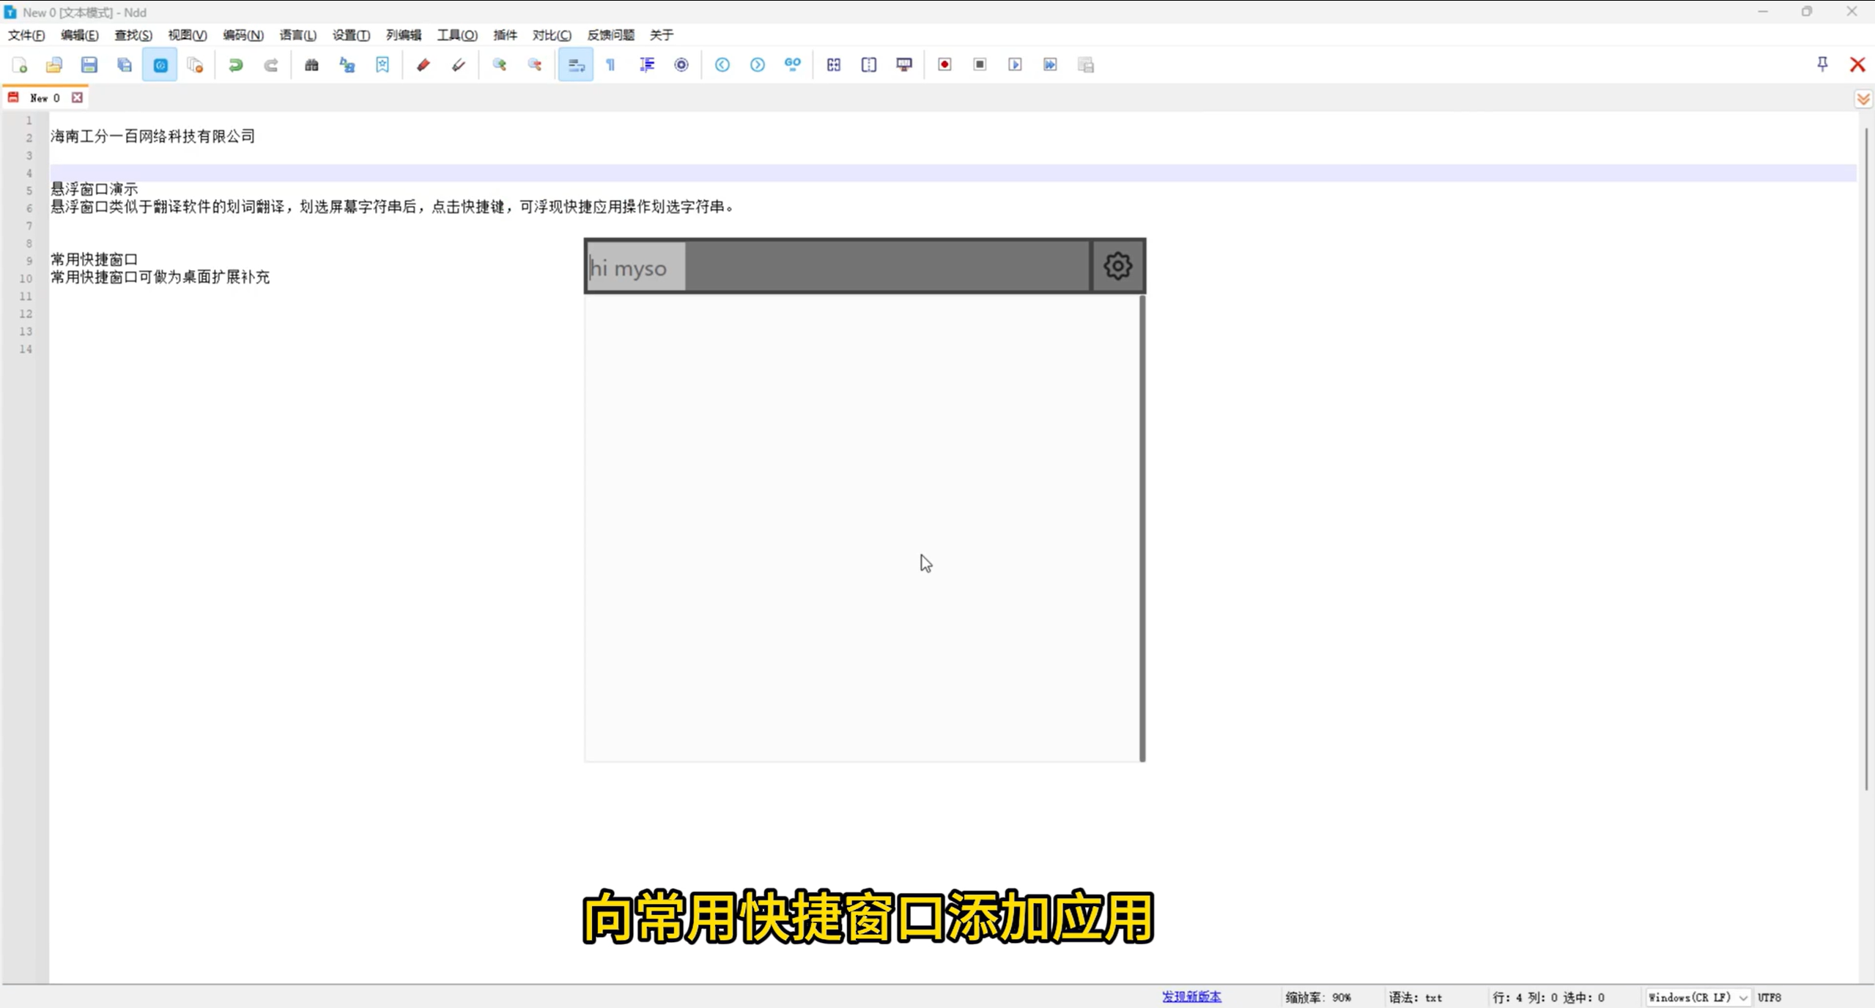Image resolution: width=1875 pixels, height=1008 pixels.
Task: Select the New 0 document tab
Action: click(x=44, y=97)
